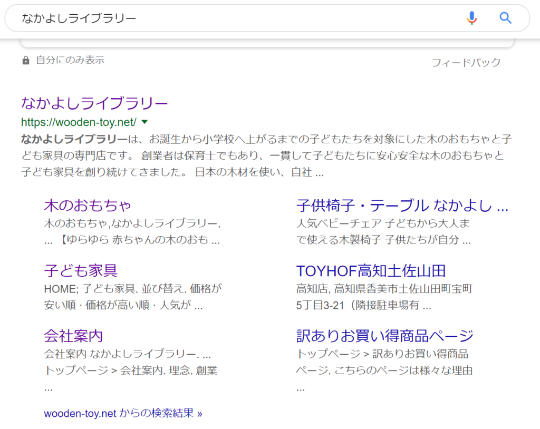The height and width of the screenshot is (429, 540).
Task: Click the snippet text starting なかよしライブラリーは、お誕生から
Action: click(266, 155)
